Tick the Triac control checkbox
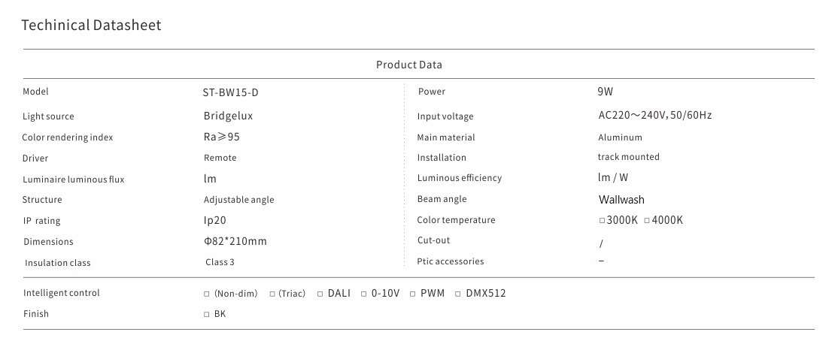 tap(272, 294)
